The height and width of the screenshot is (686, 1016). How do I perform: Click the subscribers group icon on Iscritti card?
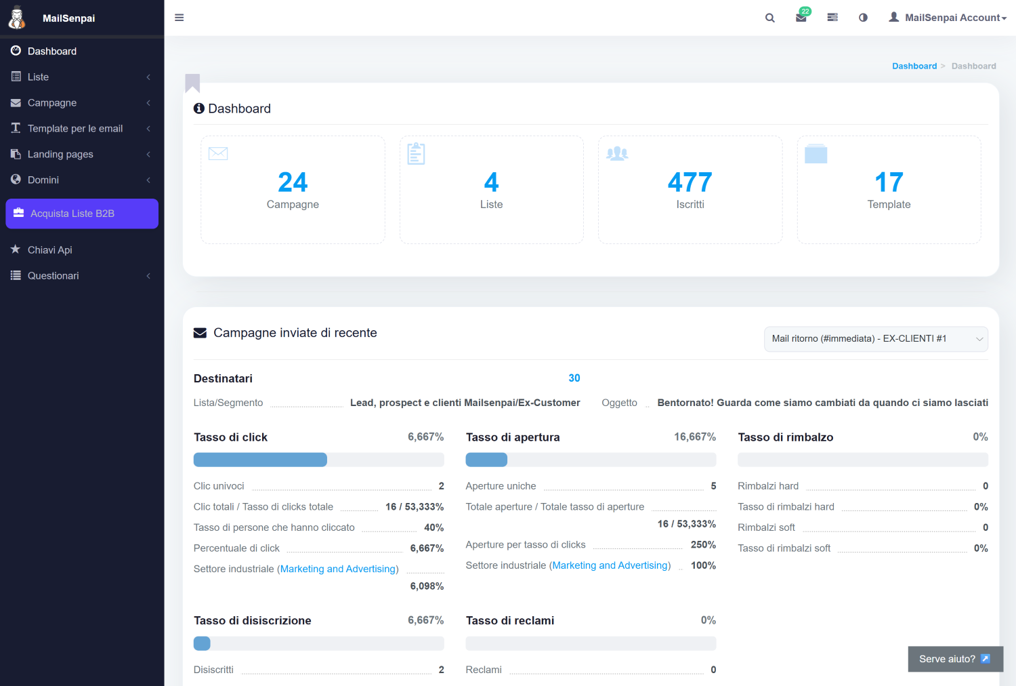(x=617, y=154)
